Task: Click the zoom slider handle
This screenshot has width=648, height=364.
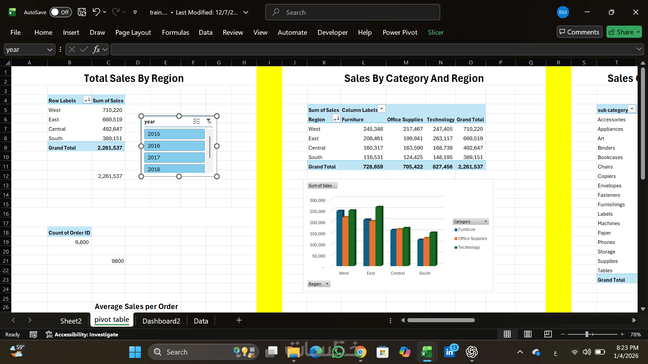Action: coord(587,334)
